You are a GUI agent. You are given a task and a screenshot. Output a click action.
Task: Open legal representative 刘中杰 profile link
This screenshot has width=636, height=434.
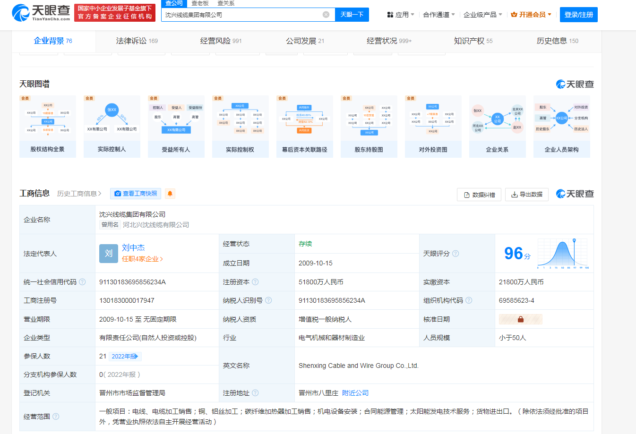[133, 248]
